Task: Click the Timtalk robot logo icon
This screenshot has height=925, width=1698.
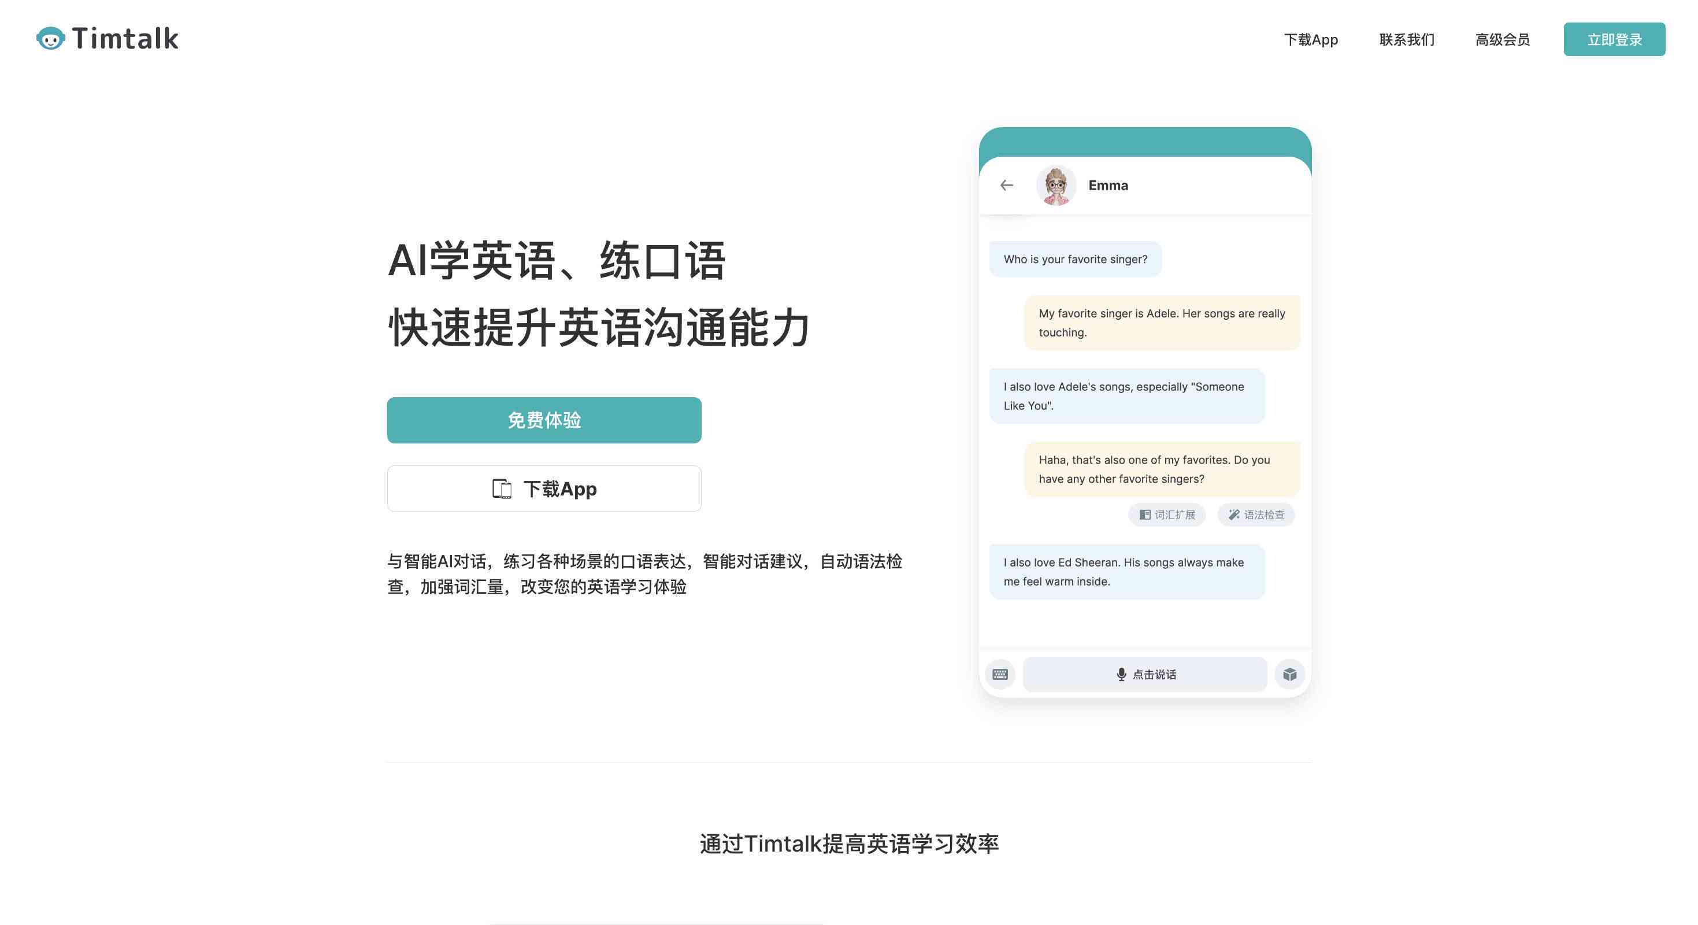Action: coord(51,38)
